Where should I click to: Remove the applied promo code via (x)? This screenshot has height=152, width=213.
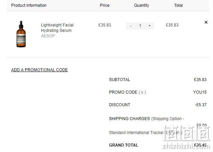(142, 92)
